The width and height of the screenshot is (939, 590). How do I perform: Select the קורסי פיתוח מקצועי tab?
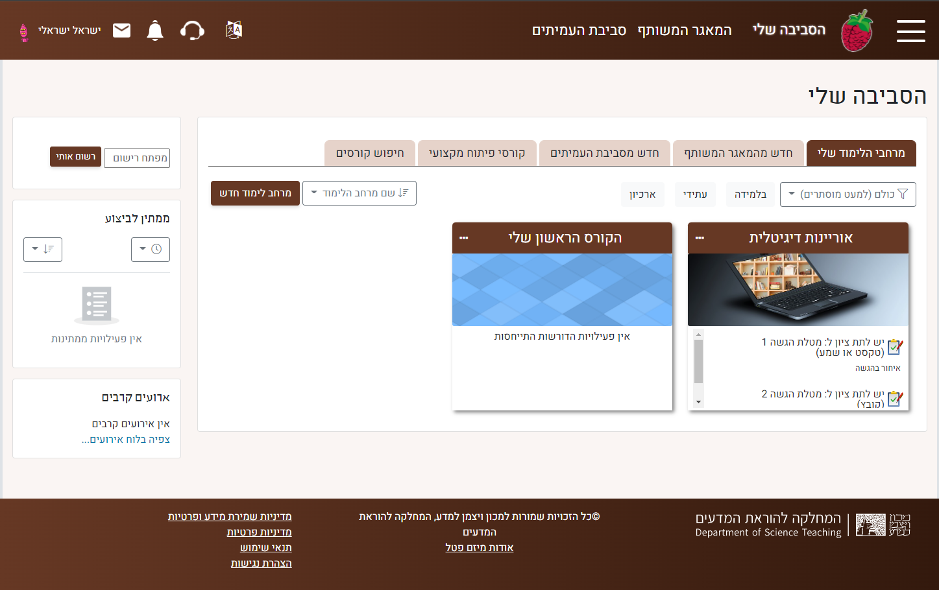pos(477,153)
